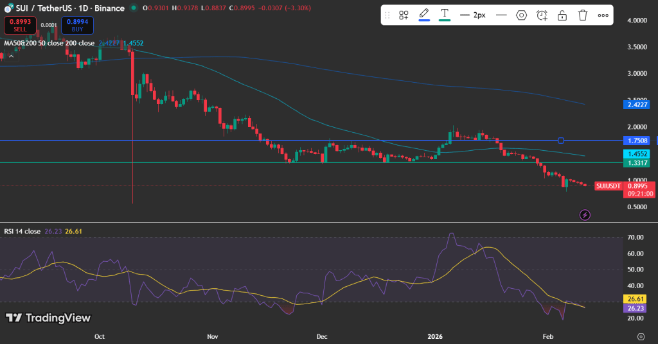Click the Nov label on the time axis

coord(213,336)
